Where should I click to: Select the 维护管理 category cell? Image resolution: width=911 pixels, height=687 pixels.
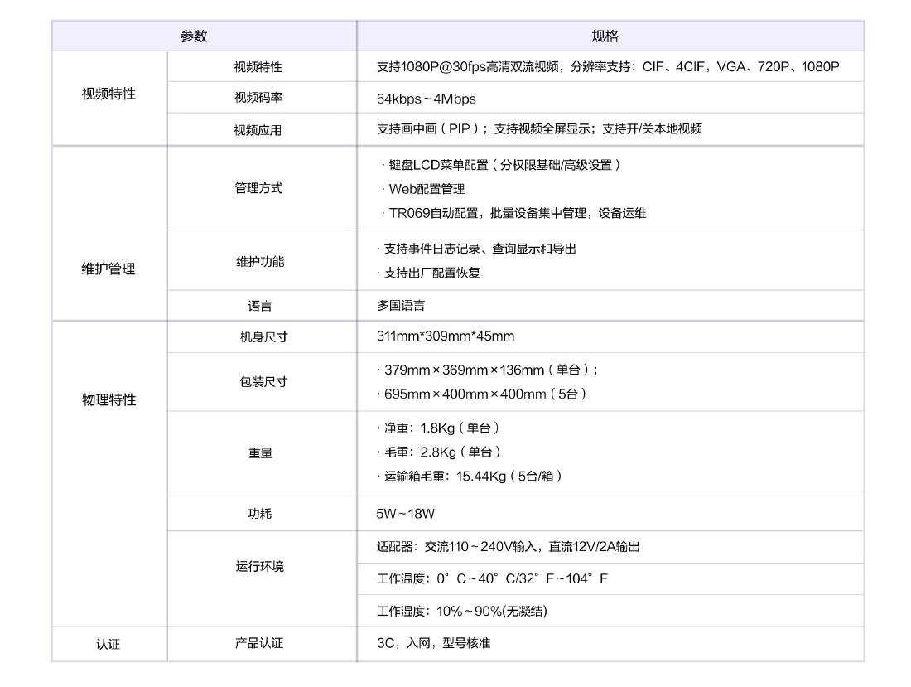click(x=111, y=269)
